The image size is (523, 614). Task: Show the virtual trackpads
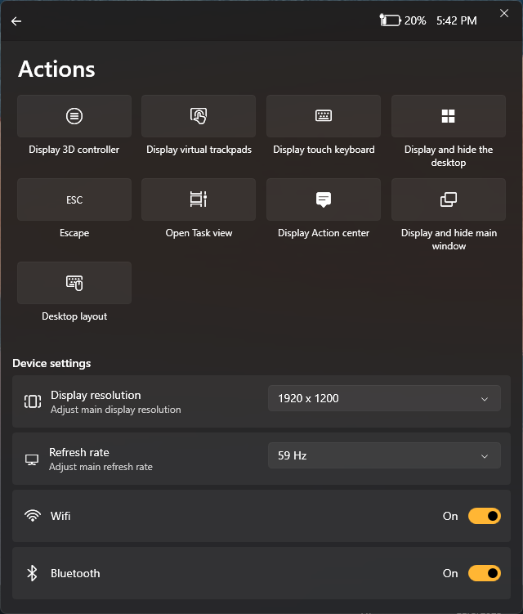tap(199, 116)
